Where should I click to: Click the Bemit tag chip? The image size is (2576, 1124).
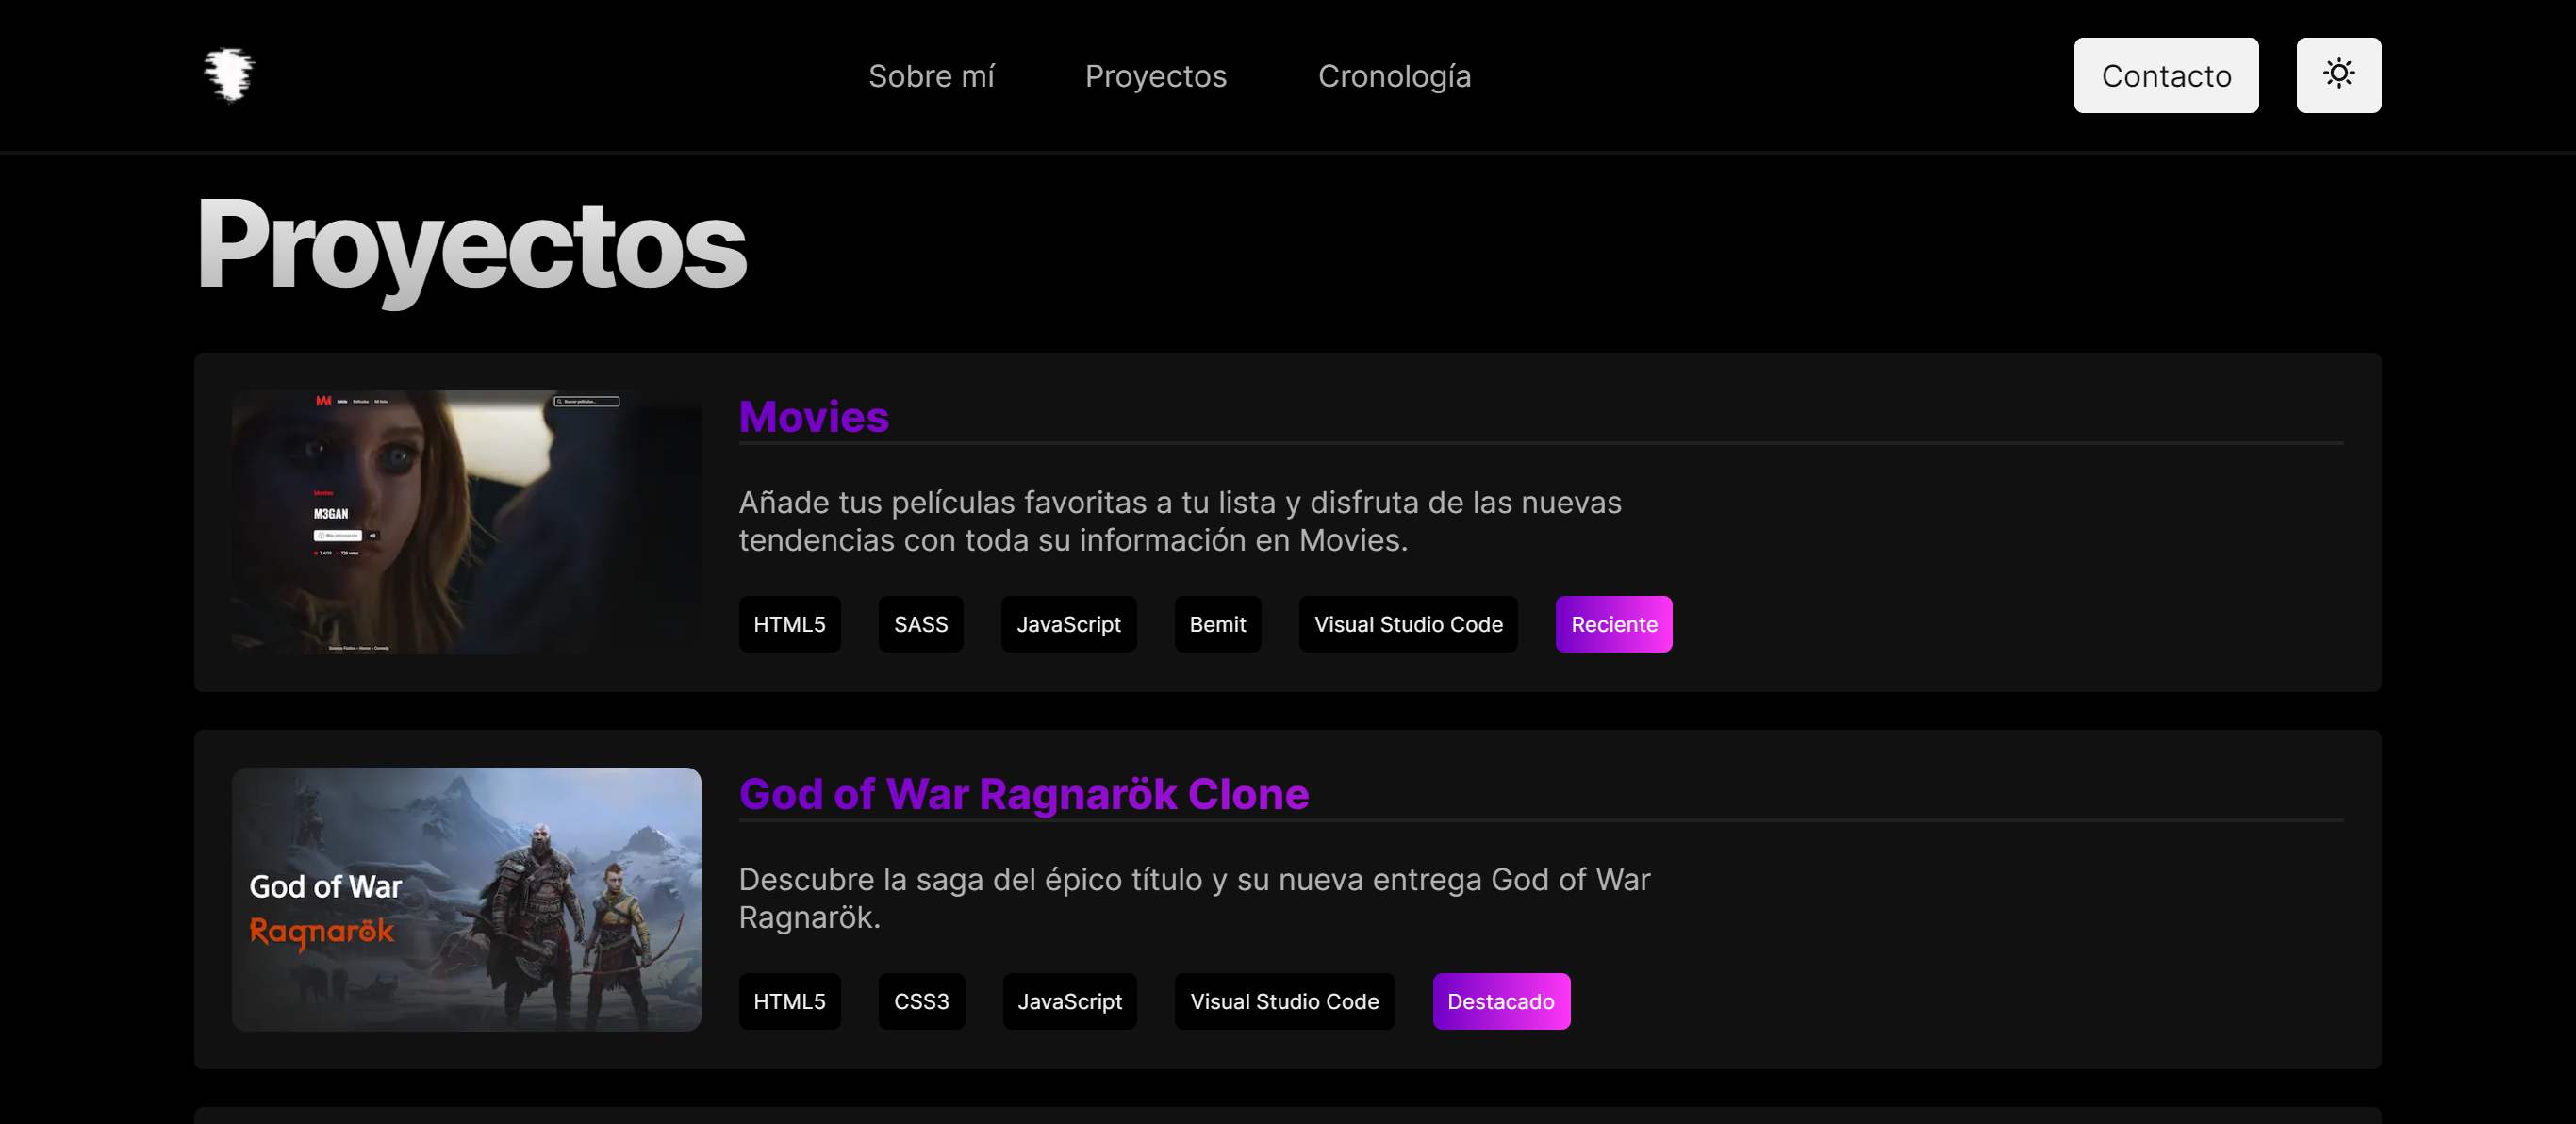1216,624
